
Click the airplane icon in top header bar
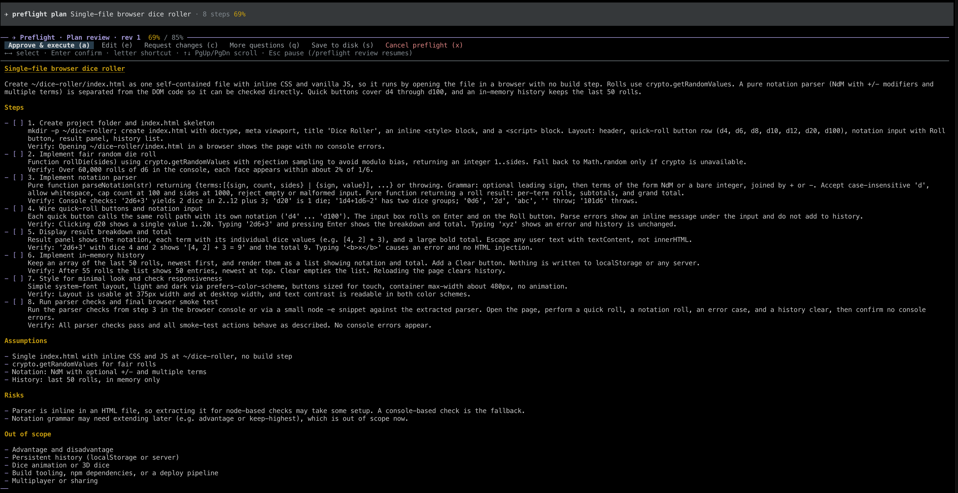click(6, 14)
